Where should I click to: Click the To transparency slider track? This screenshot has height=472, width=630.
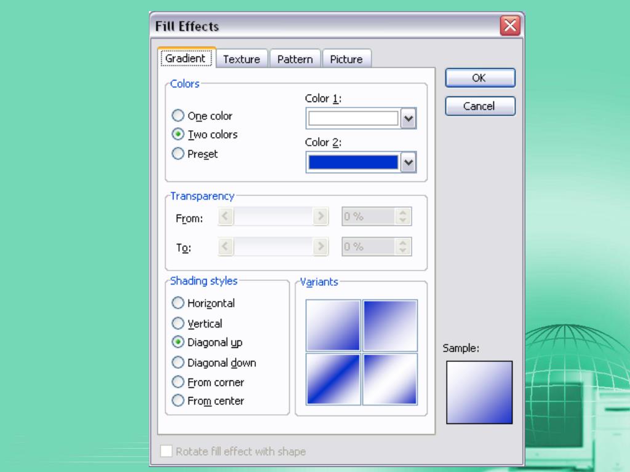tap(273, 246)
